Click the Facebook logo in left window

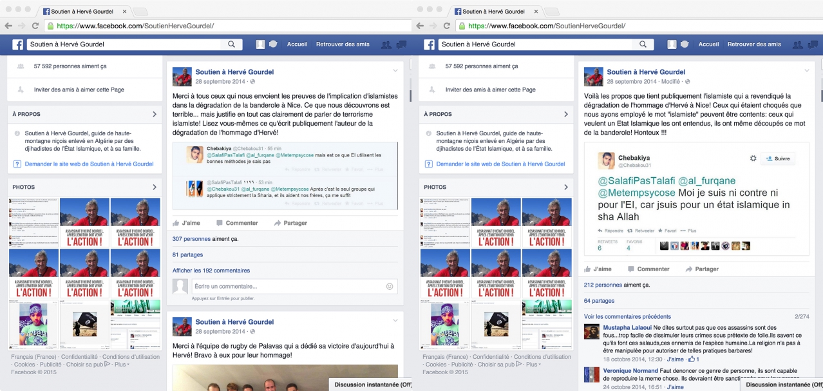(x=17, y=44)
